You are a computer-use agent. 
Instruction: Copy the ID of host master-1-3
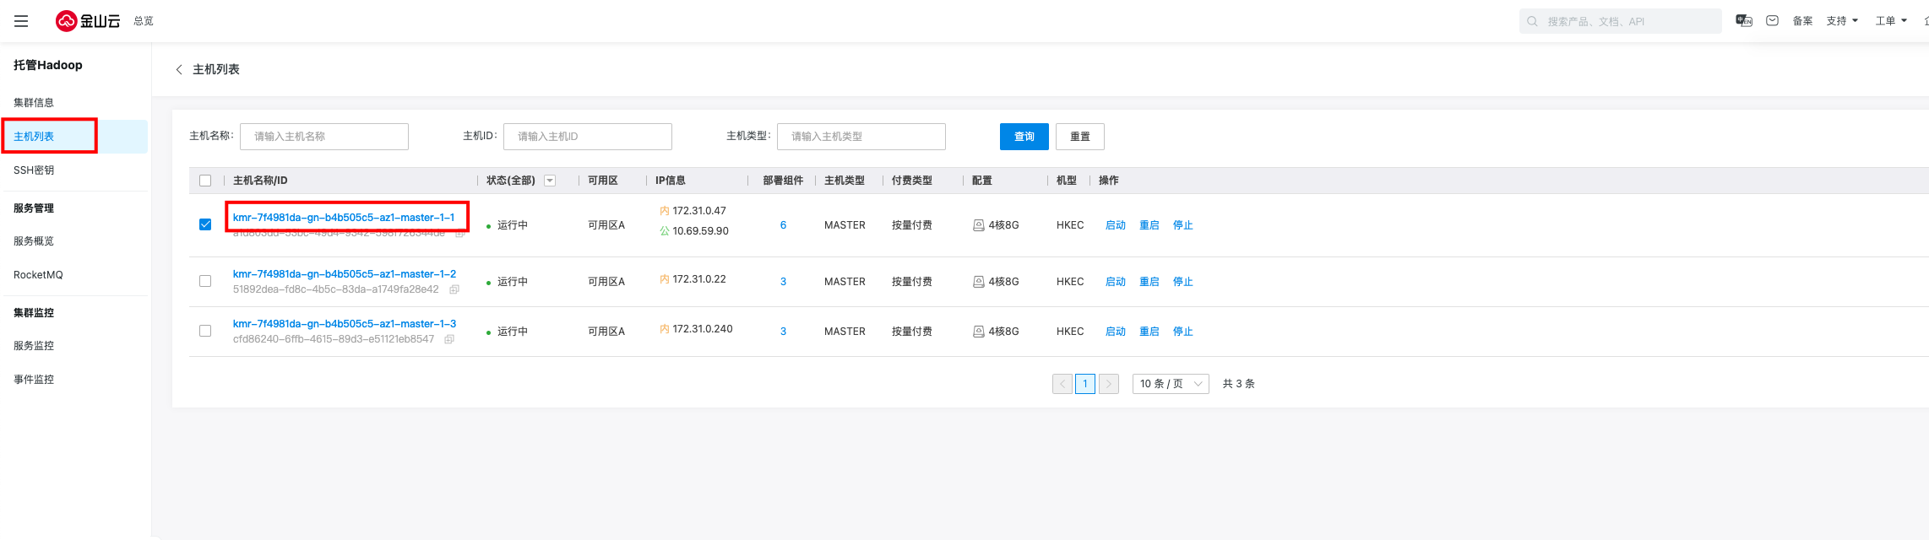449,339
